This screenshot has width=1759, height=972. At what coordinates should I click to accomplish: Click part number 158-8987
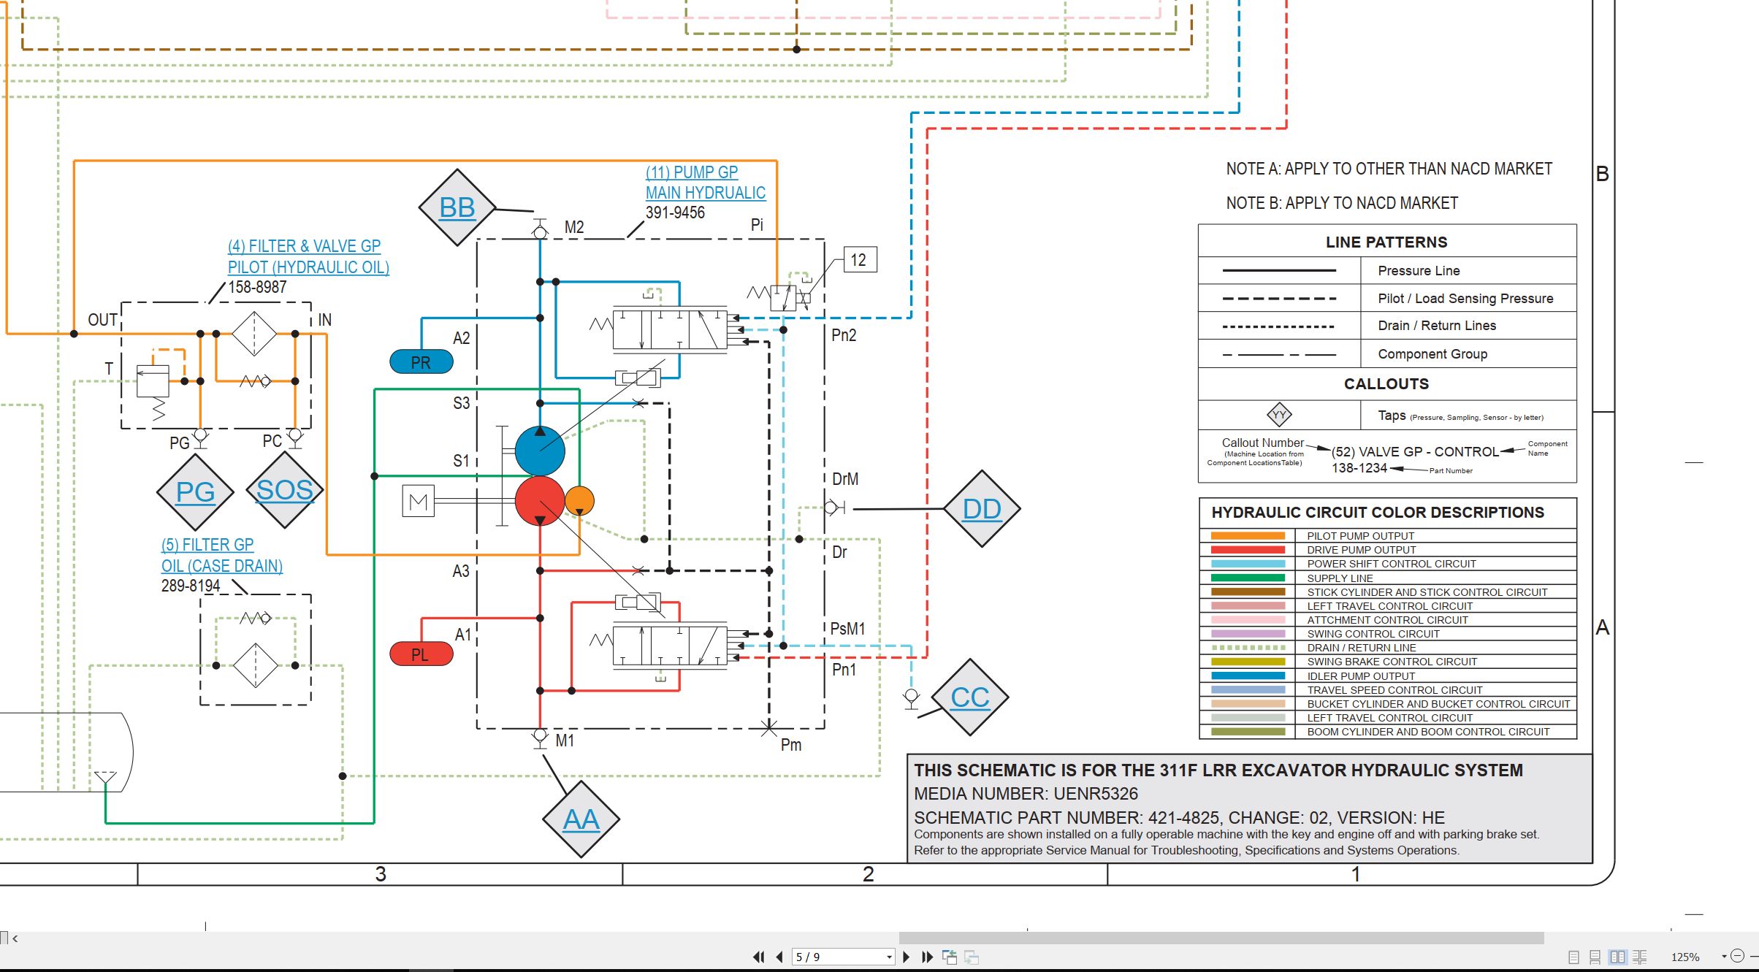[x=257, y=288]
